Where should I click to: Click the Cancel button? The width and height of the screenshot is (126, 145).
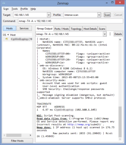[x=118, y=15]
